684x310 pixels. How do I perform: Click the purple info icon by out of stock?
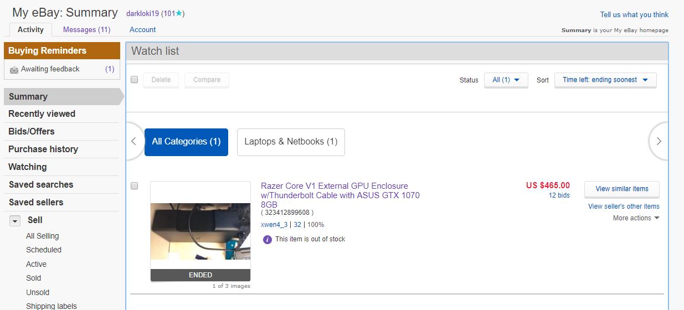(267, 239)
